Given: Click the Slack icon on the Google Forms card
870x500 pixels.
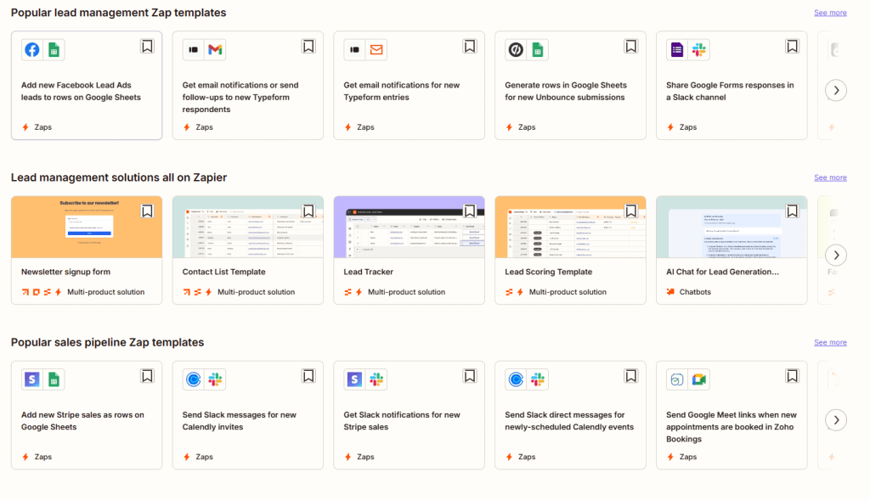Looking at the screenshot, I should pos(699,50).
